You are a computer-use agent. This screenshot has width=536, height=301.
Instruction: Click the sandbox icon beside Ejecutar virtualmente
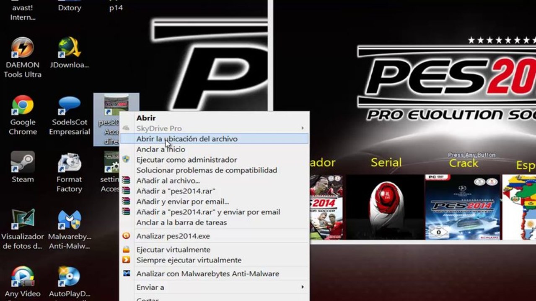126,250
